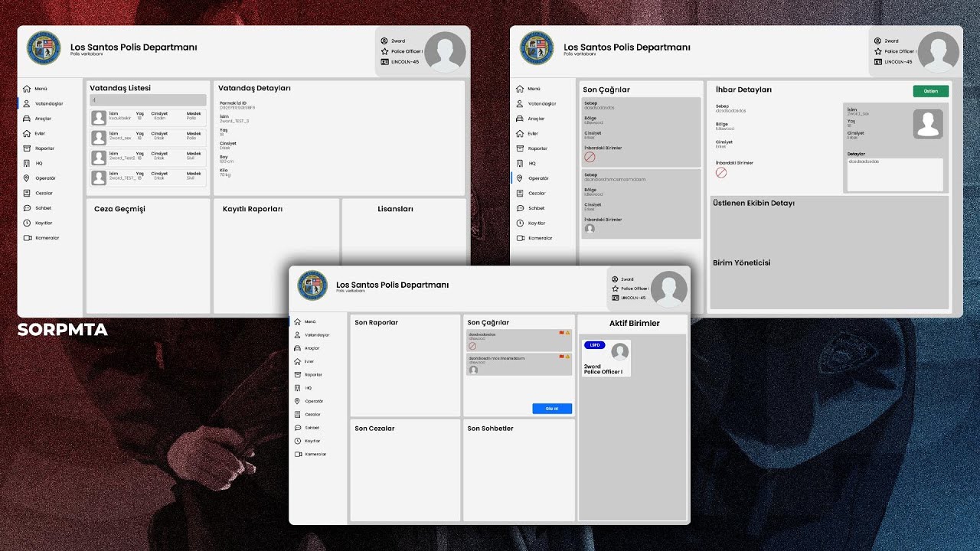980x551 pixels.
Task: Select the Evler house icon in Vatandaş Listesi window
Action: click(x=27, y=133)
